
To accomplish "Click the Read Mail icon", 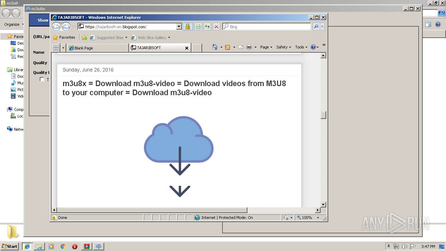I will click(x=241, y=47).
